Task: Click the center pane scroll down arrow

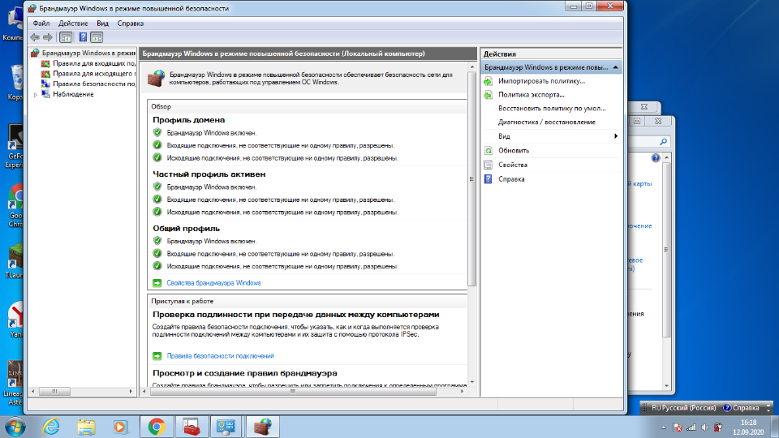Action: click(x=471, y=382)
